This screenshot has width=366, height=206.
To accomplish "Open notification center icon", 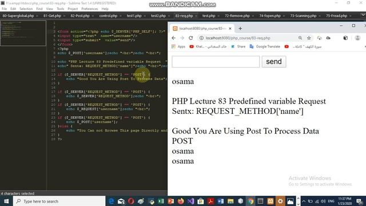I will (x=360, y=201).
